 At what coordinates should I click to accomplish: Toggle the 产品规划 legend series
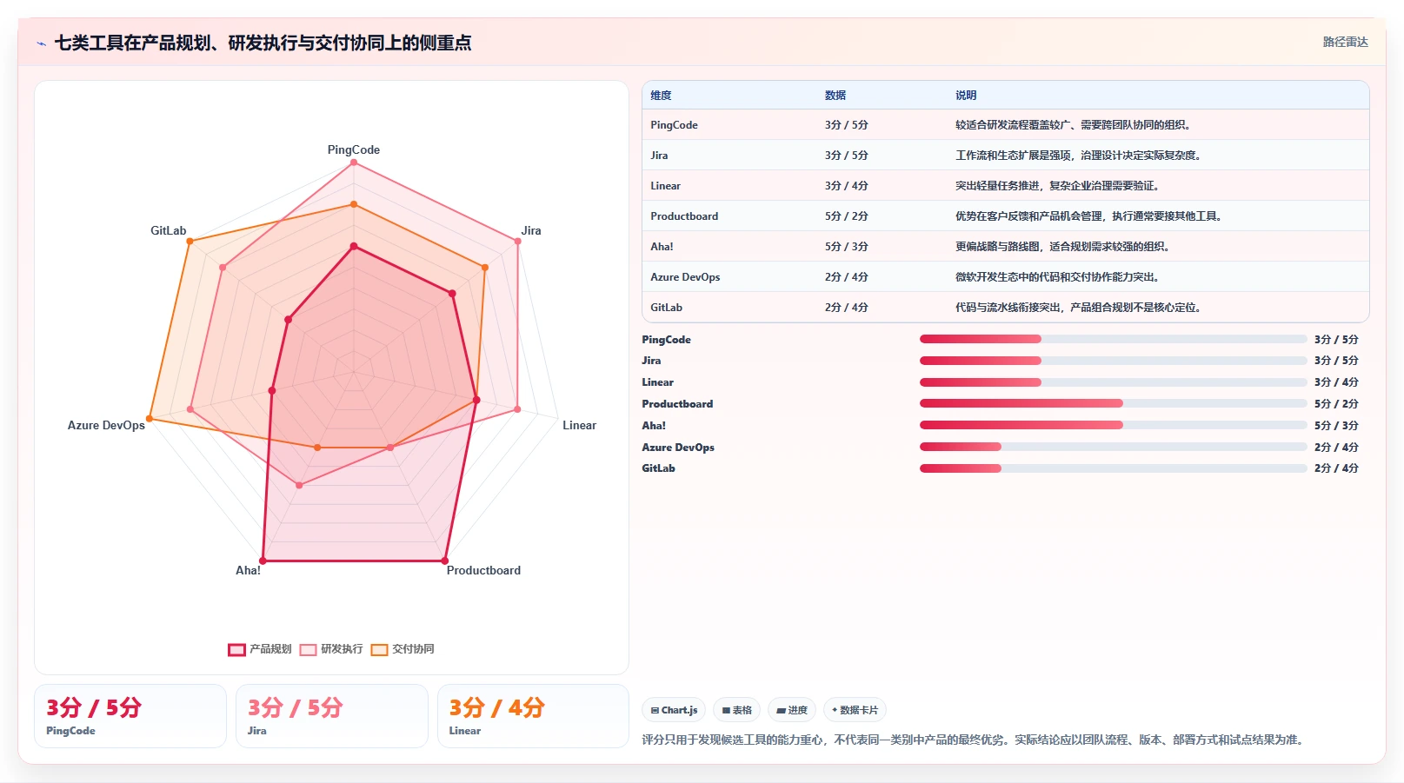(260, 649)
